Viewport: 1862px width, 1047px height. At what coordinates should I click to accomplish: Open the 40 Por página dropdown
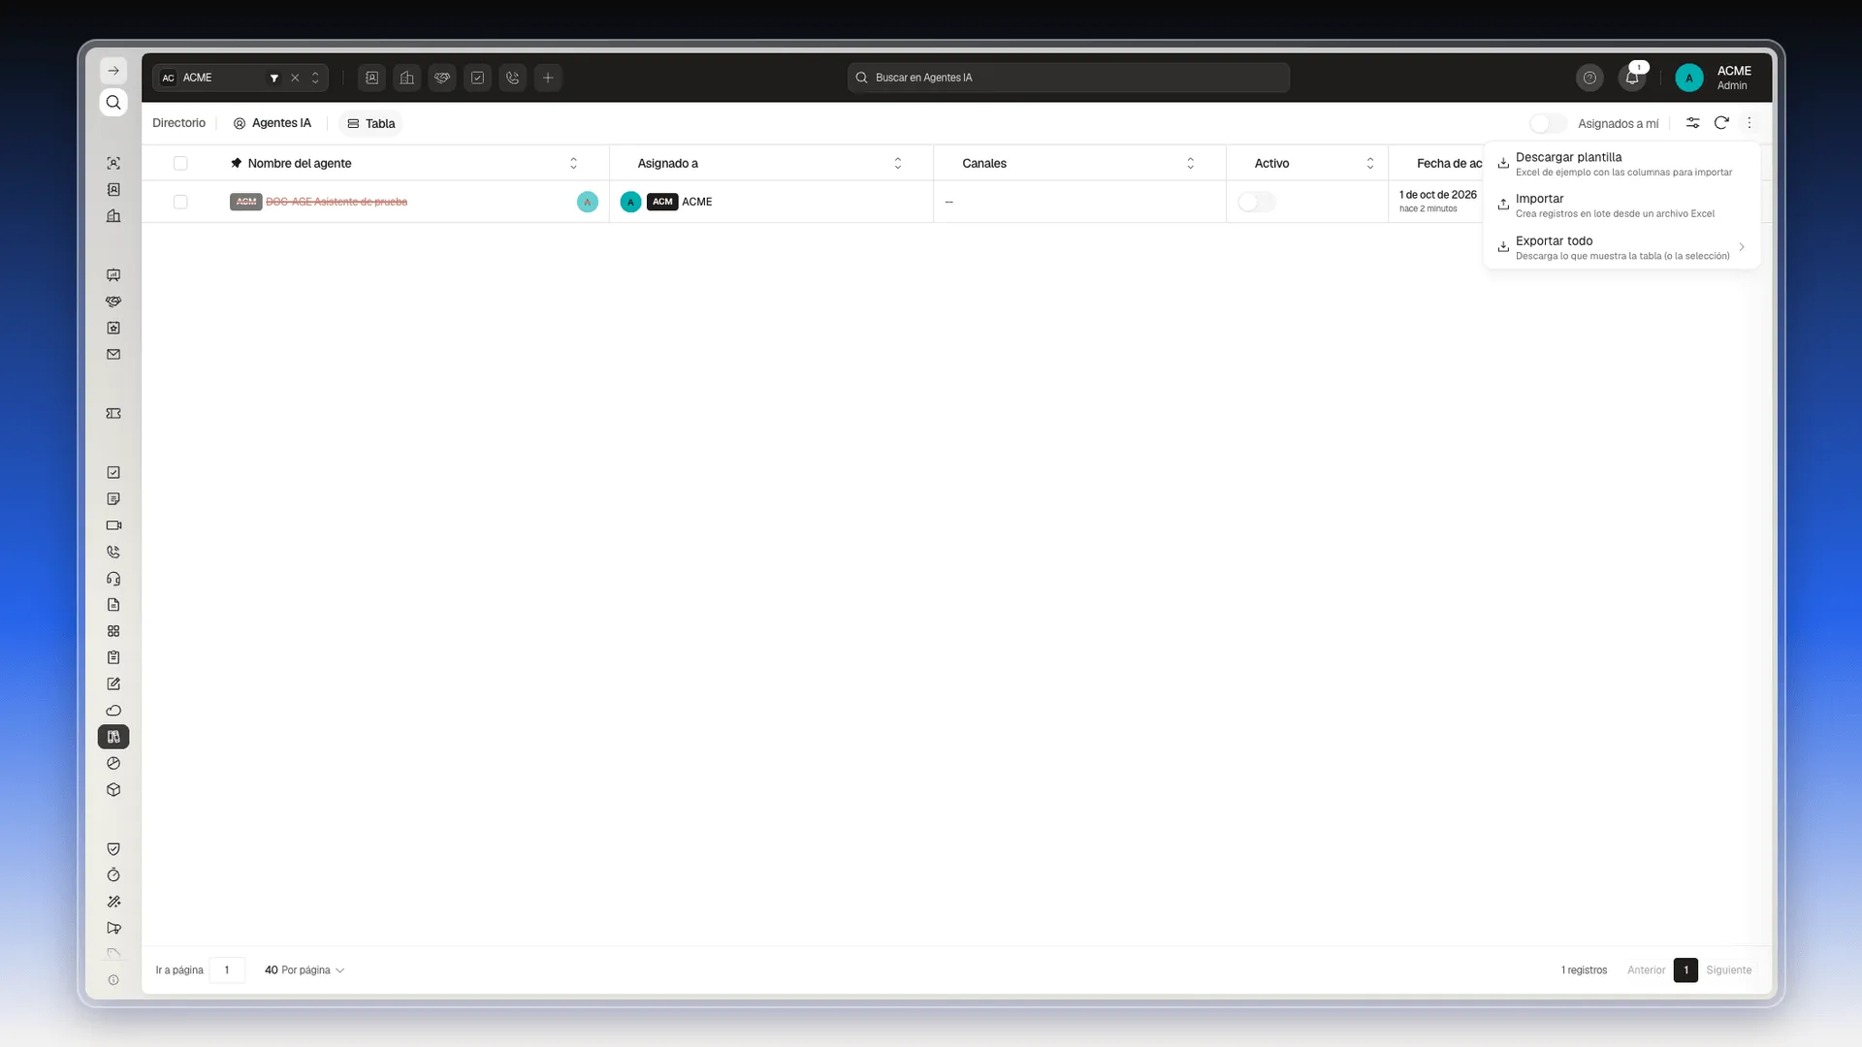305,970
